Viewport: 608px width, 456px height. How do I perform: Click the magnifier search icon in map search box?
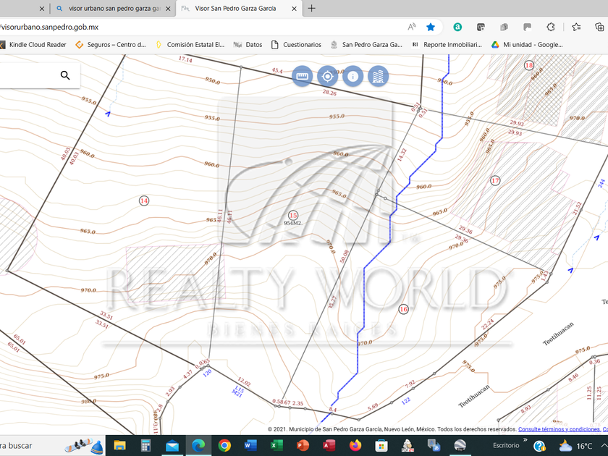(x=65, y=75)
